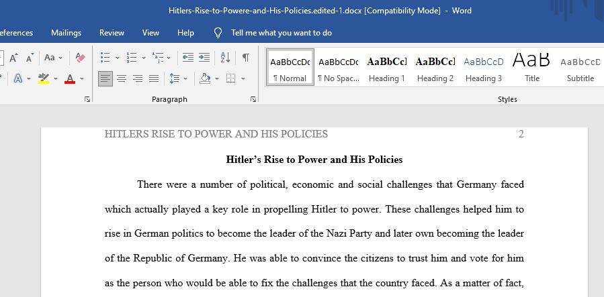Viewport: 604px width, 297px height.
Task: Expand line spacing dropdown arrow
Action: coord(185,78)
